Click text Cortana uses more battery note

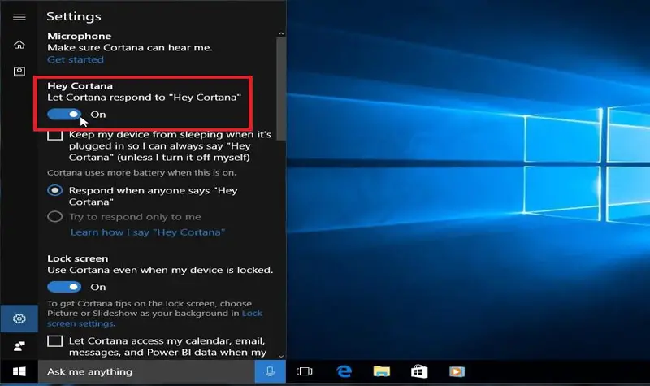(141, 172)
